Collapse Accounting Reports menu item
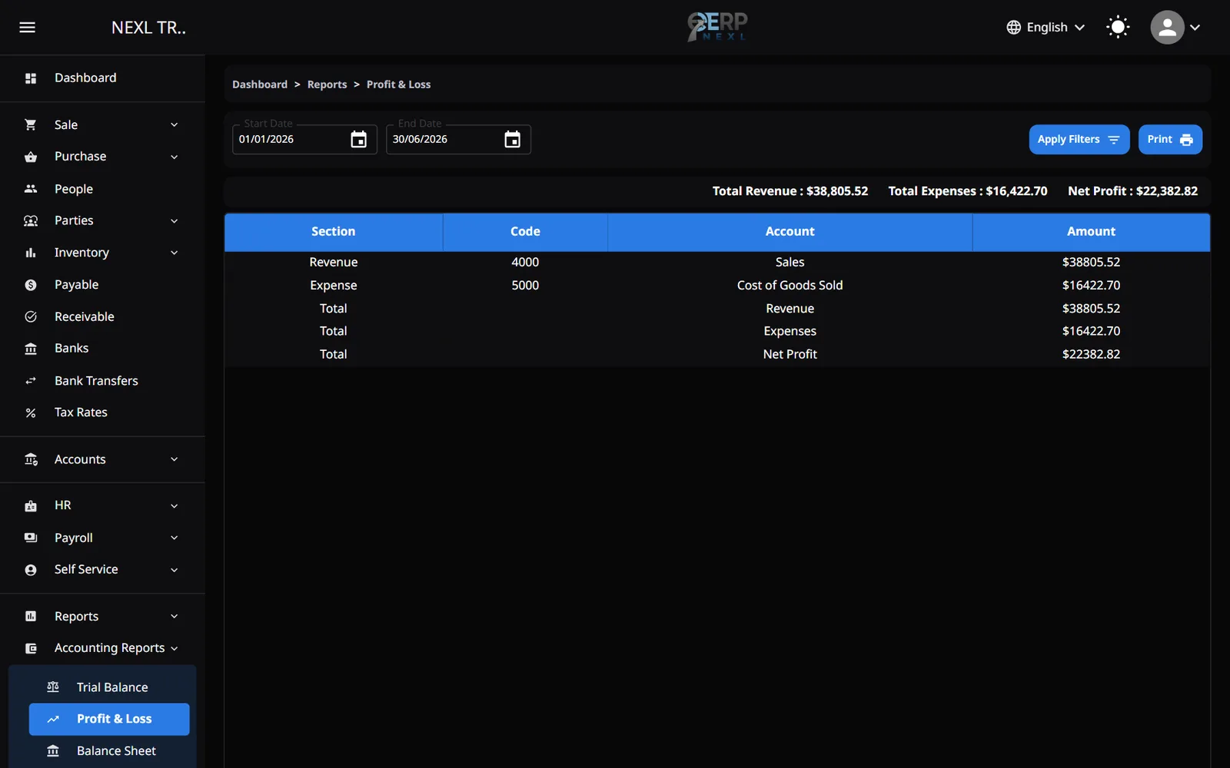The width and height of the screenshot is (1230, 768). pos(102,648)
